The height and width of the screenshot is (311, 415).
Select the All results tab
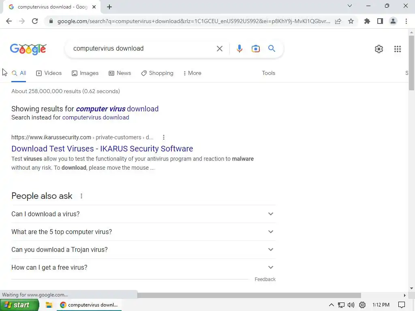tap(19, 73)
